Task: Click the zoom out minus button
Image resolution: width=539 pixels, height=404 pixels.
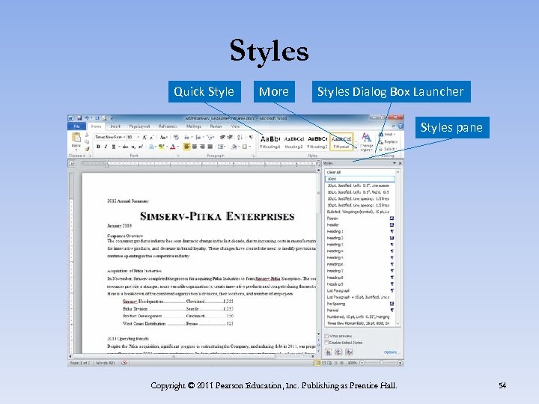Action: point(362,363)
